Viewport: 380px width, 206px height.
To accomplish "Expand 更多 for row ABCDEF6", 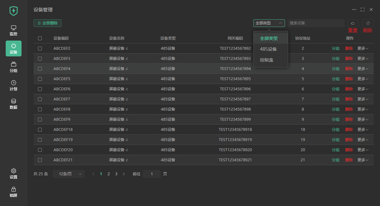I will point(363,89).
